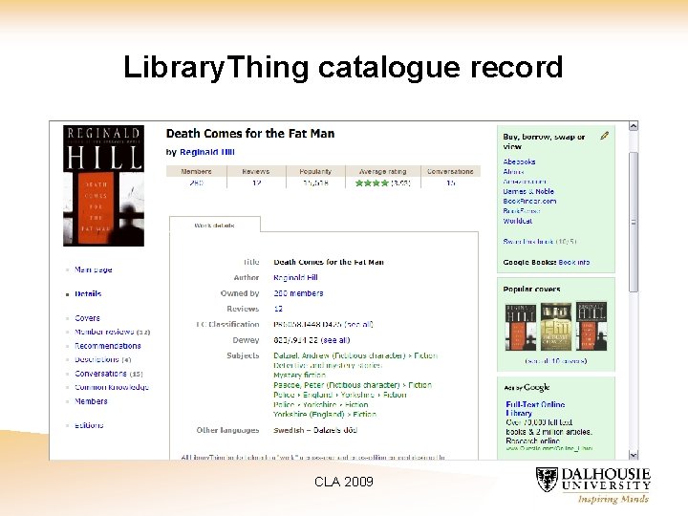Click the Members stat value

(197, 183)
